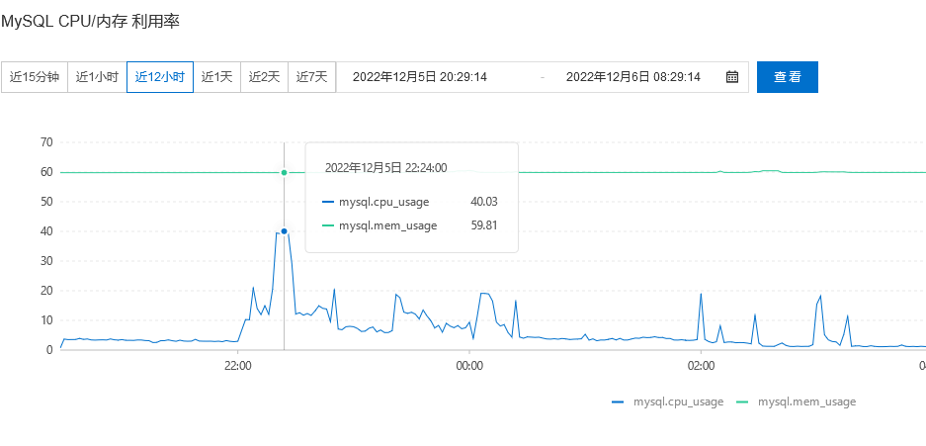This screenshot has height=446, width=926.
Task: Click the green line swatch in legend
Action: pos(743,401)
